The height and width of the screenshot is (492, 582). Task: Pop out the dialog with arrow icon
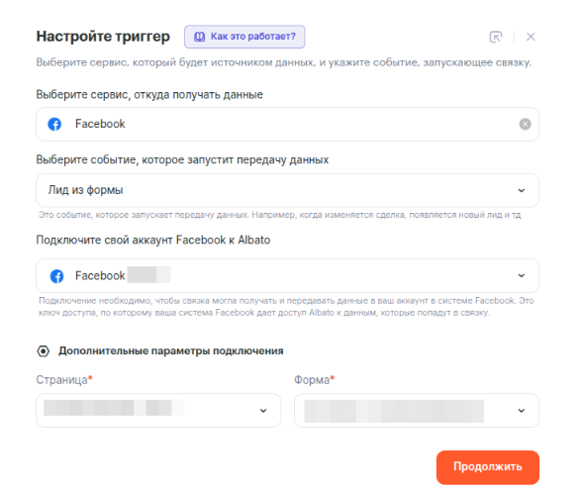(x=496, y=37)
